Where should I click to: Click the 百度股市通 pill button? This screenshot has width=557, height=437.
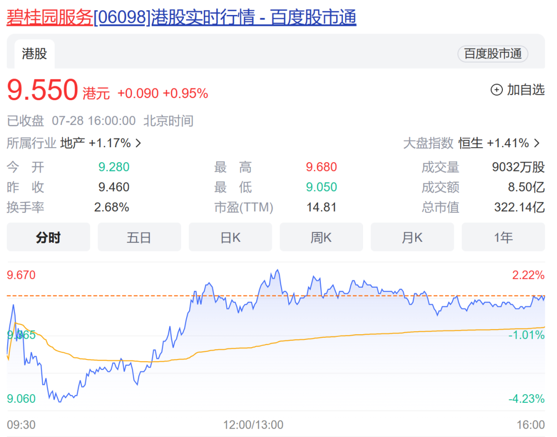(x=493, y=54)
